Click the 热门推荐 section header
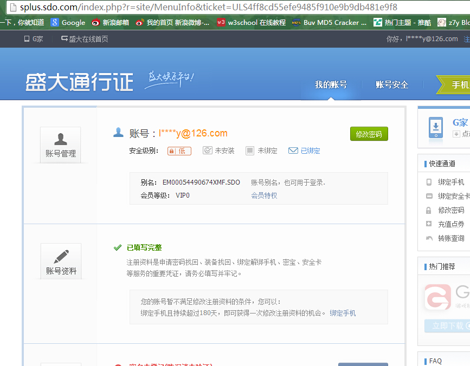The height and width of the screenshot is (366, 470). (x=442, y=266)
